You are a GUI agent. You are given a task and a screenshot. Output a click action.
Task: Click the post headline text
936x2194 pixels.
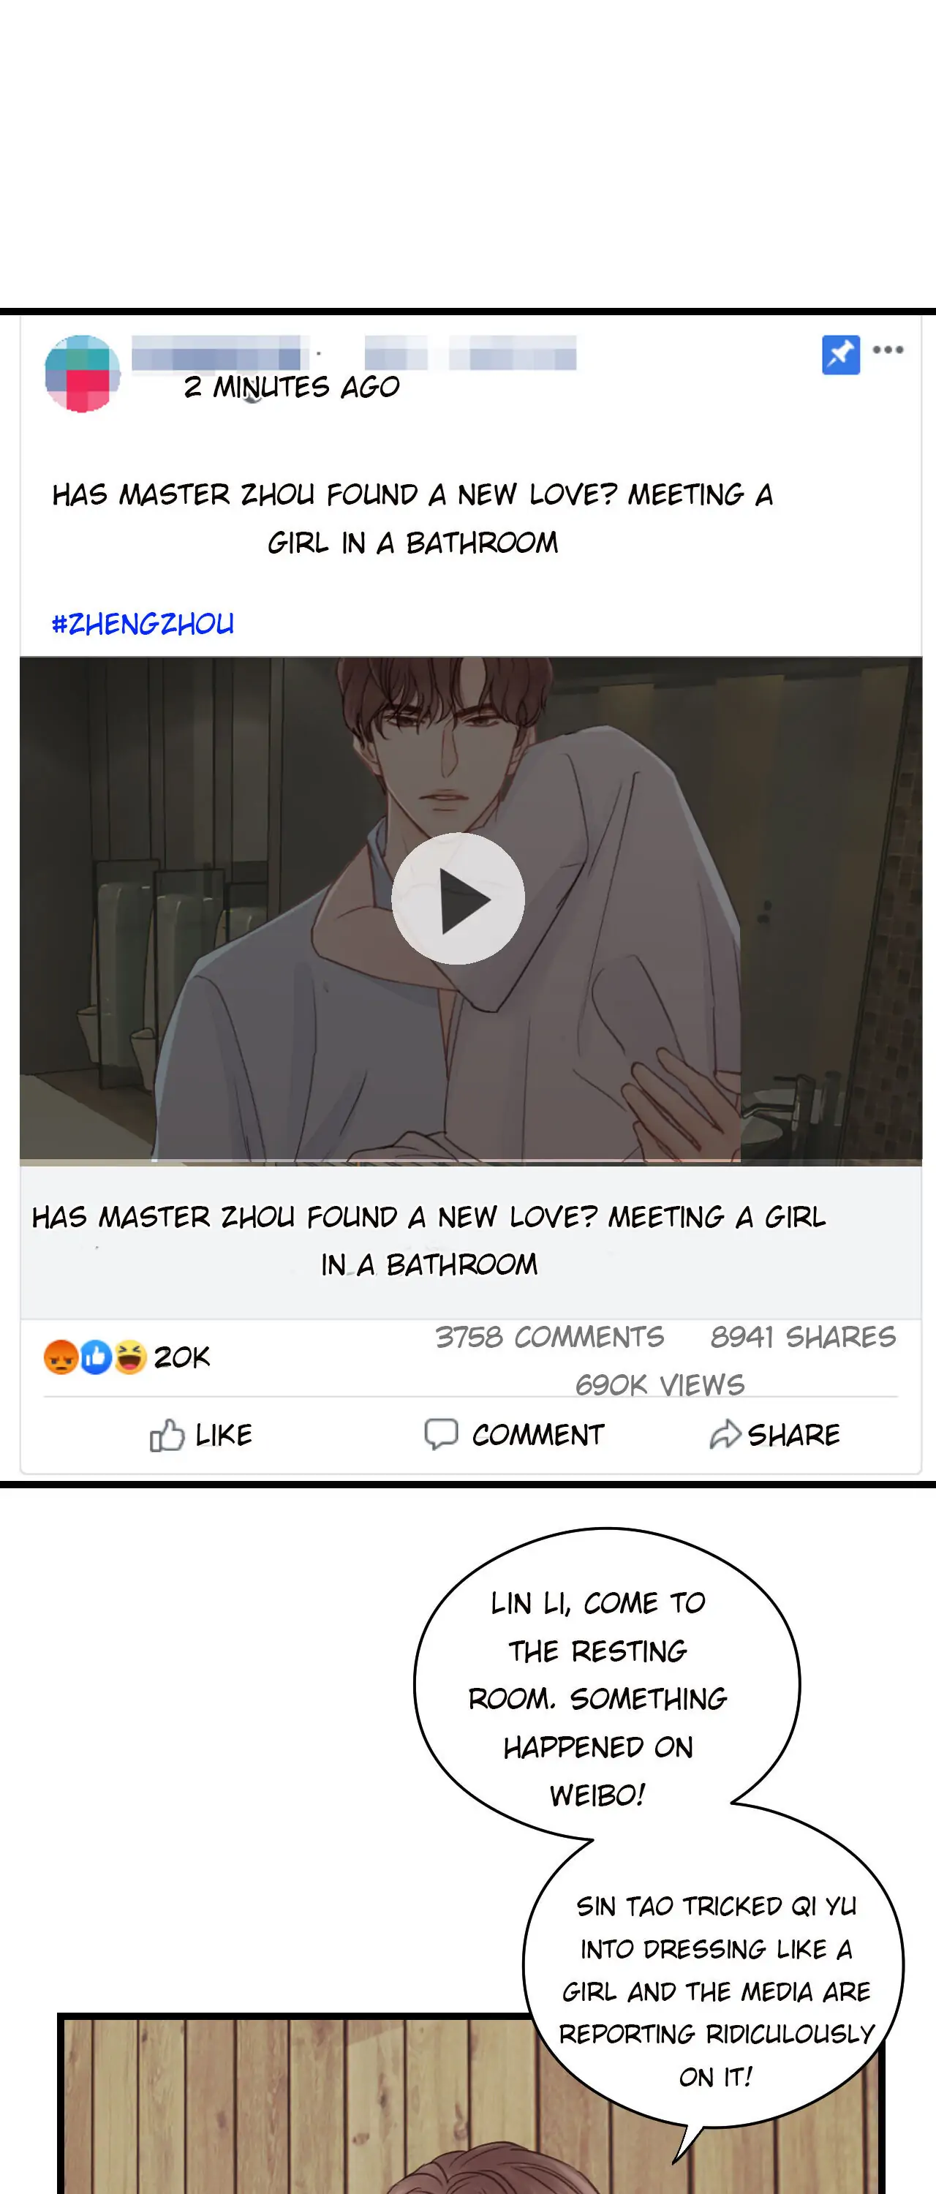pyautogui.click(x=413, y=519)
